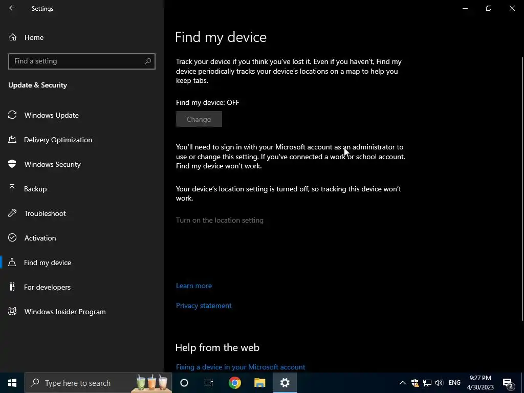Click Turn on the location setting
This screenshot has height=393, width=524.
(220, 220)
